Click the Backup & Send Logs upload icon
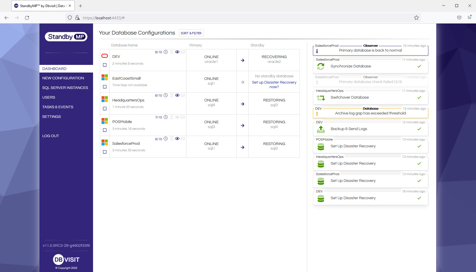Image resolution: width=476 pixels, height=272 pixels. click(321, 129)
